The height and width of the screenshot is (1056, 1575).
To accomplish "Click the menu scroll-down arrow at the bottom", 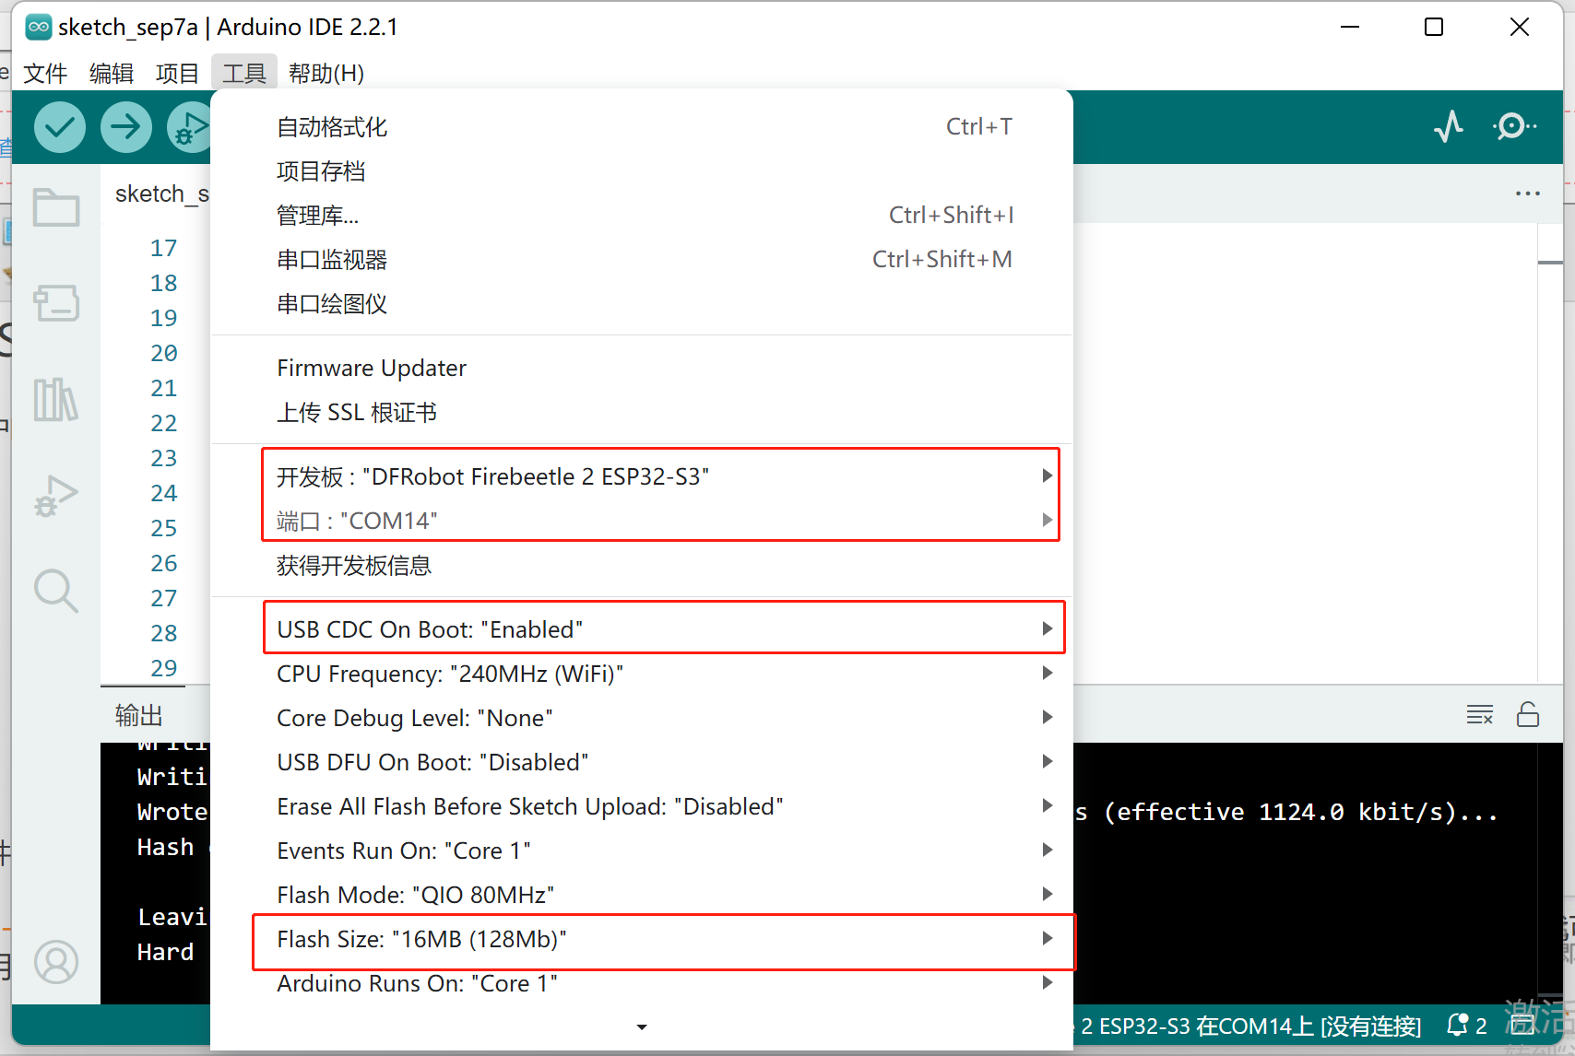I will [642, 1027].
